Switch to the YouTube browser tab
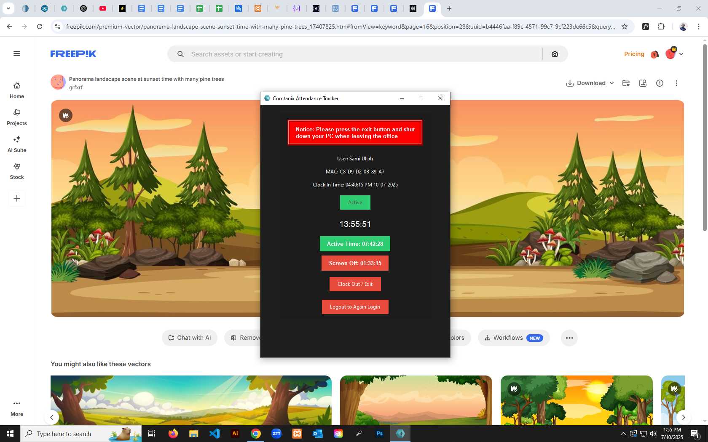Viewport: 708px width, 442px height. coord(103,8)
